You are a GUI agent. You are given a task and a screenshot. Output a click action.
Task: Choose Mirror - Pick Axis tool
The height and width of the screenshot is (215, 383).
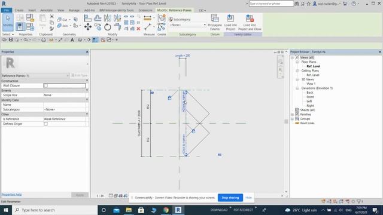pyautogui.click(x=107, y=18)
